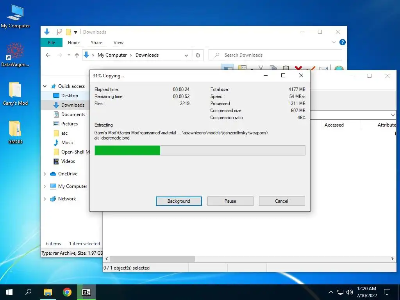Click the Search Downloads field
The image size is (400, 300).
(x=275, y=55)
